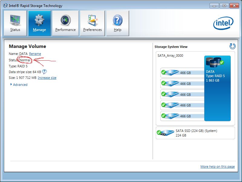Viewport: 242px width, 182px height.
Task: Open the Status tab
Action: 15,23
